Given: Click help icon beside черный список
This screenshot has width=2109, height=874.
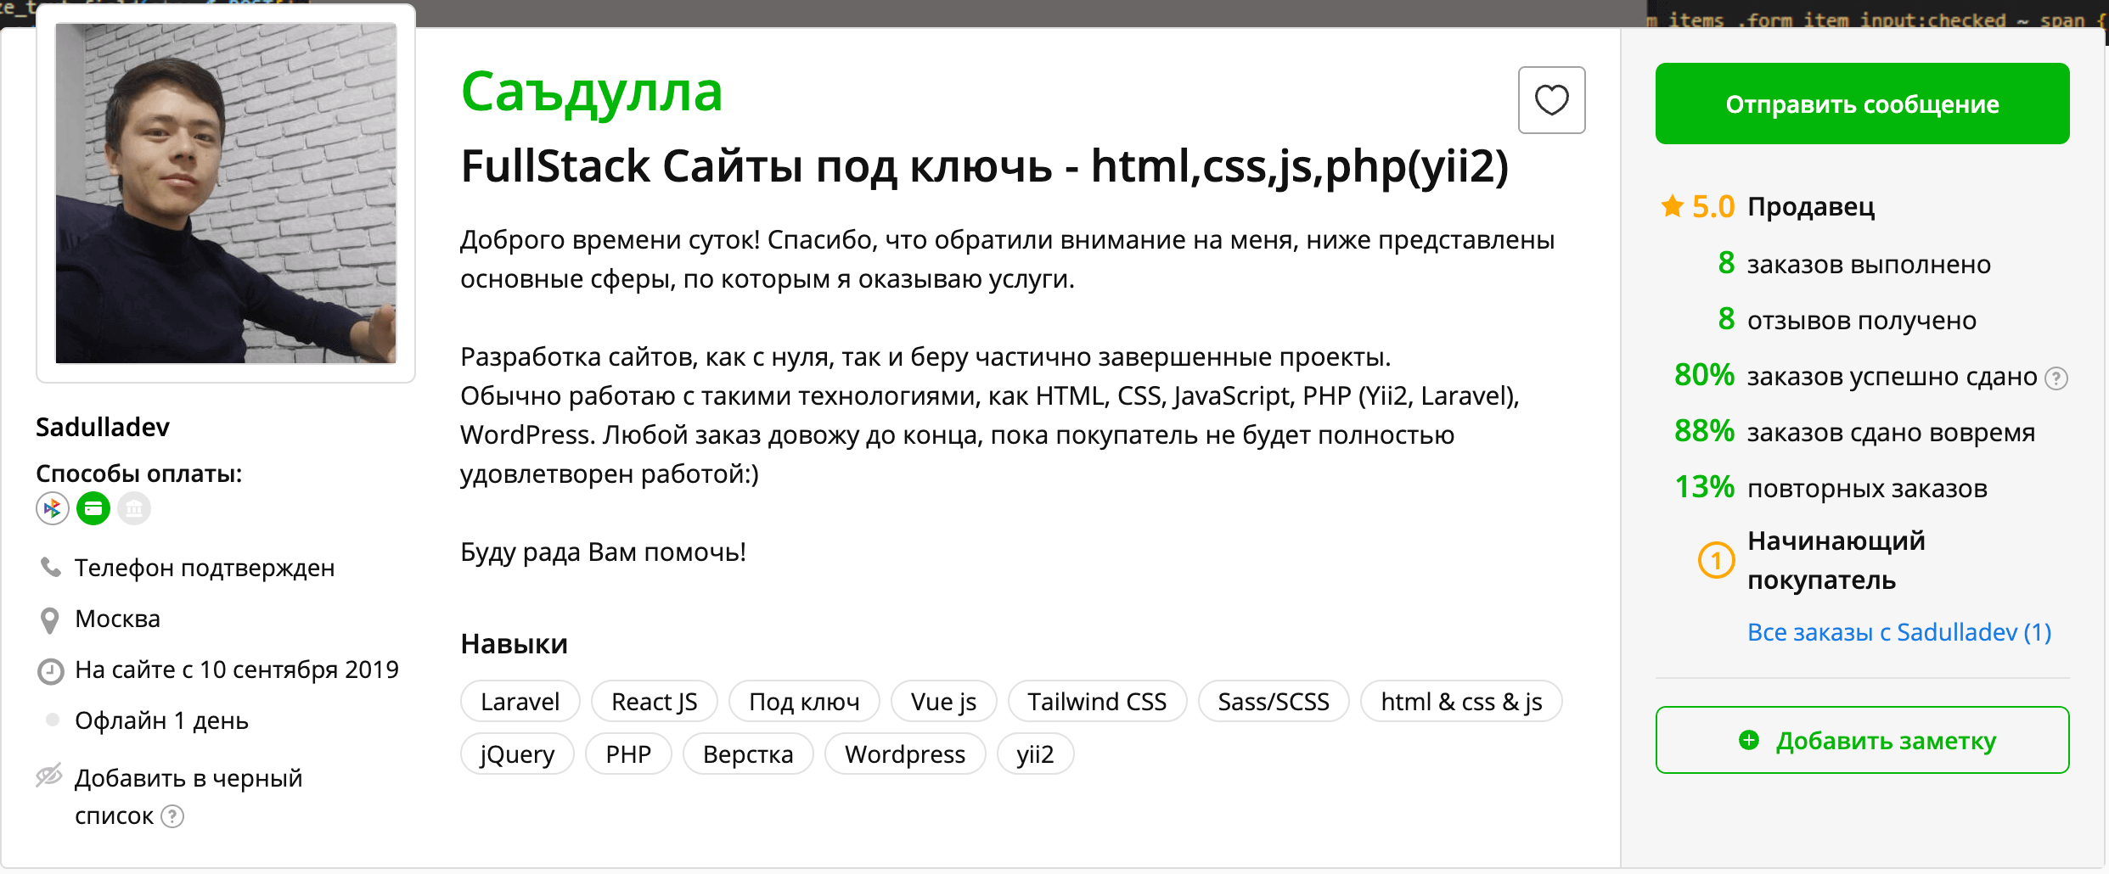Looking at the screenshot, I should (172, 816).
